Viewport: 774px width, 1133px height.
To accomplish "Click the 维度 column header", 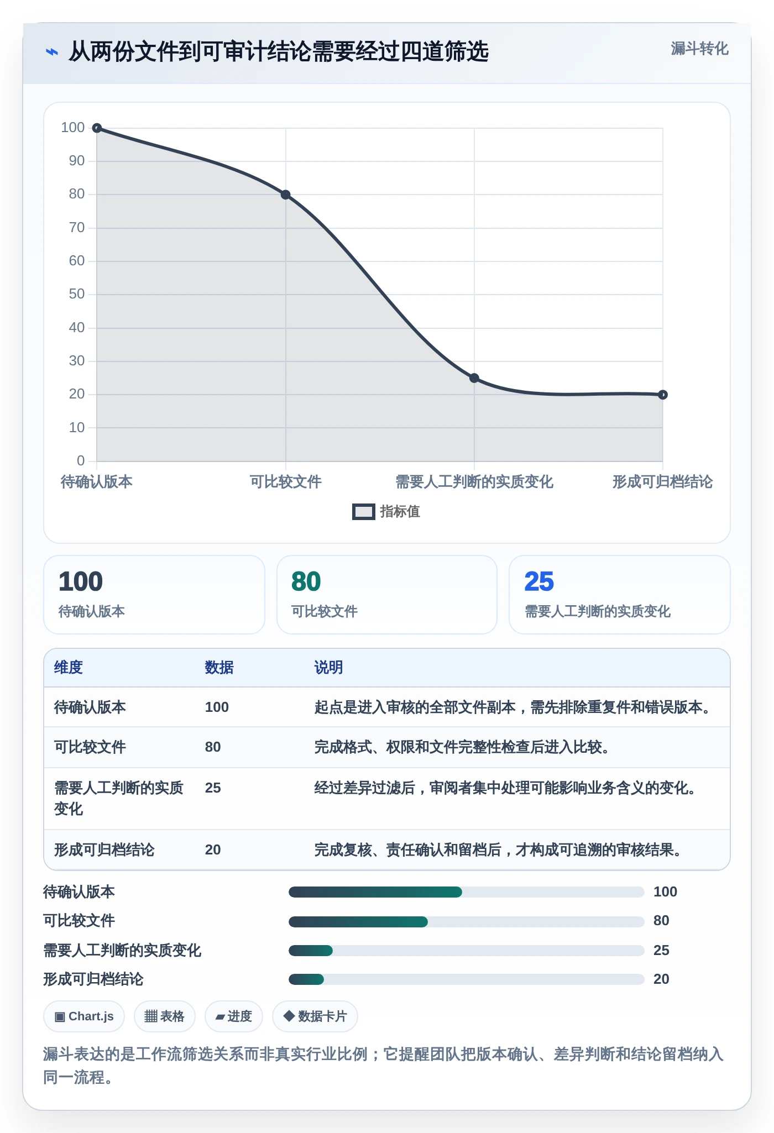I will point(69,668).
